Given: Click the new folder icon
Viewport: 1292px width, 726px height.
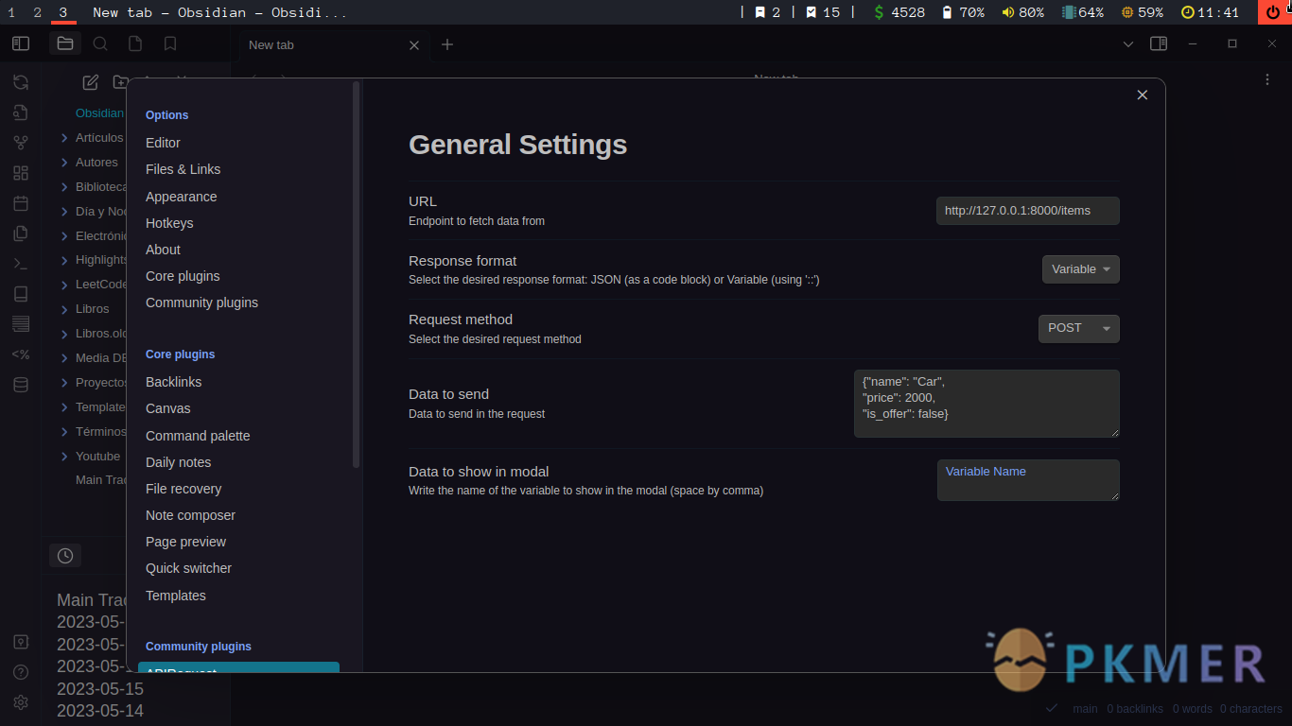Looking at the screenshot, I should coord(120,82).
